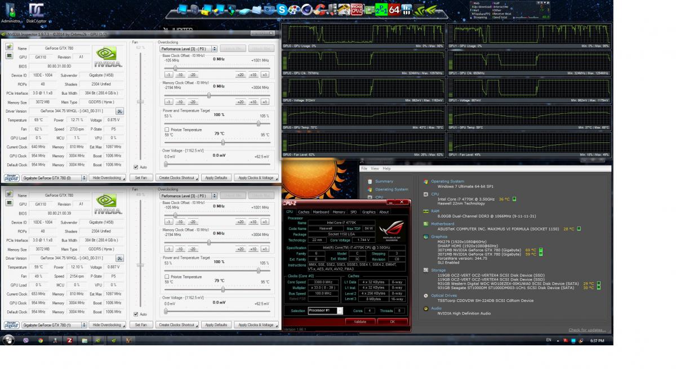Click the screenshot upload icon in bottom Inspector
This screenshot has width=676, height=369.
(9, 194)
